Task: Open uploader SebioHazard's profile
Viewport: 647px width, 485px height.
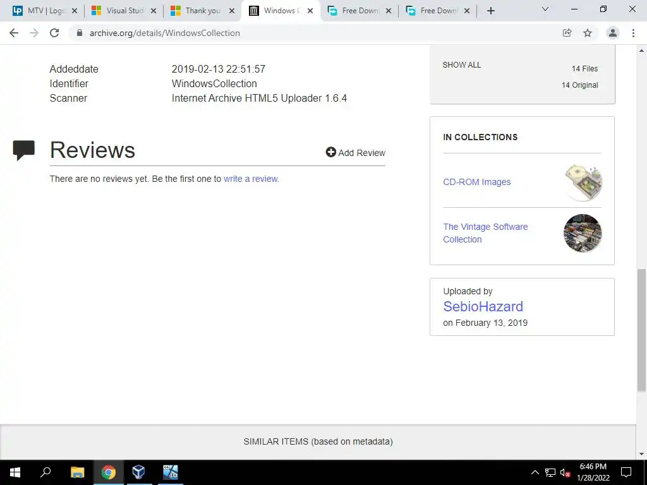Action: (483, 306)
